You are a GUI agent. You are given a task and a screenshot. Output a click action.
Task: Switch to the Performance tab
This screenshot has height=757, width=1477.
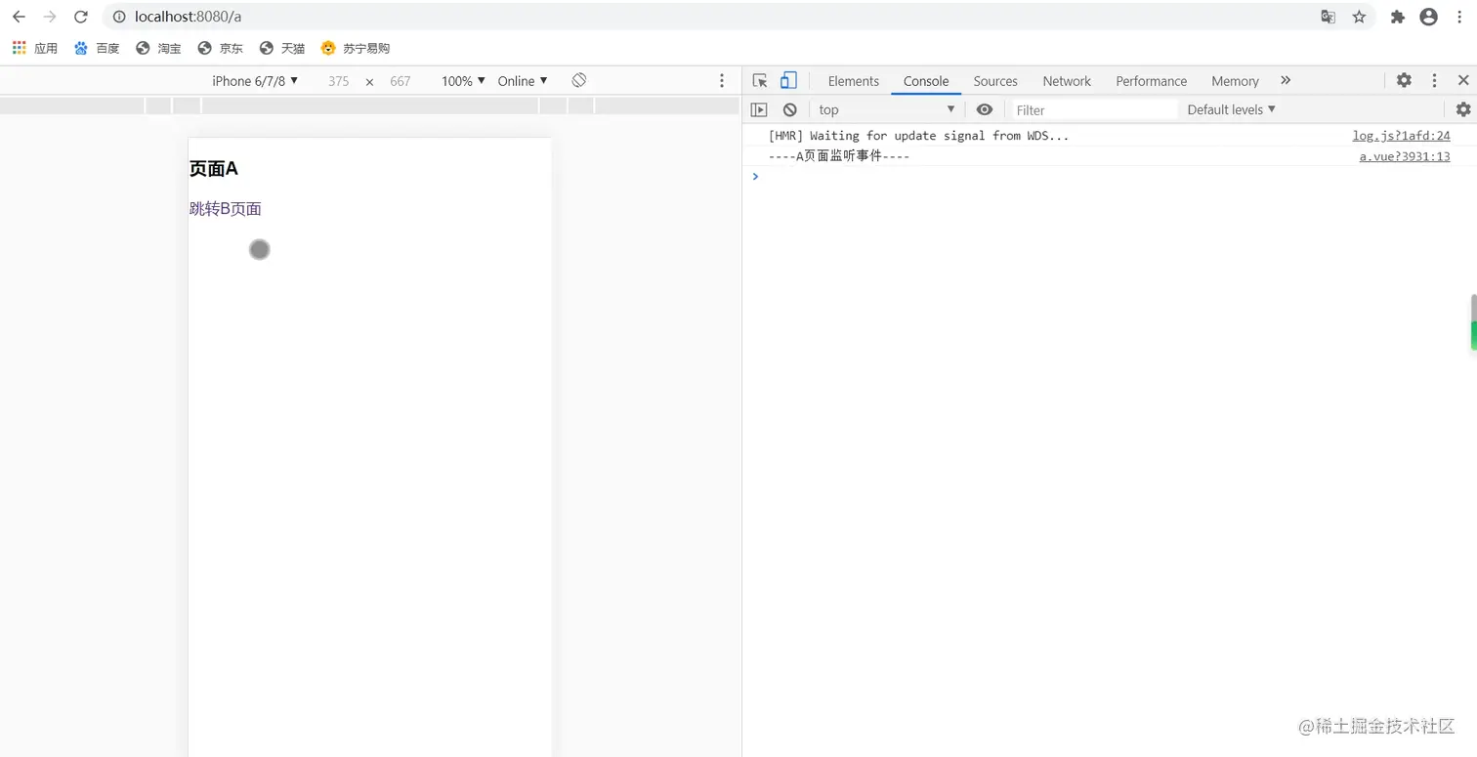[x=1152, y=81]
